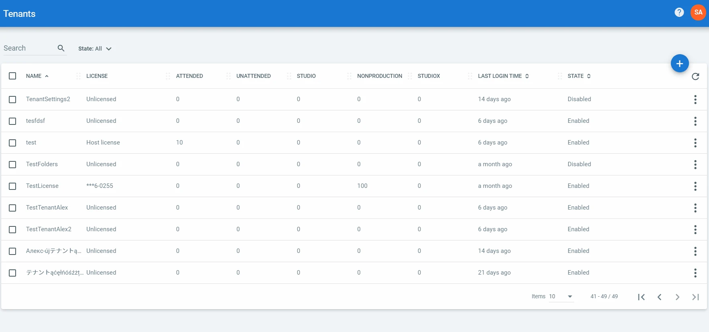Viewport: 709px width, 332px height.
Task: Select the TestFolders row checkbox
Action: 12,165
